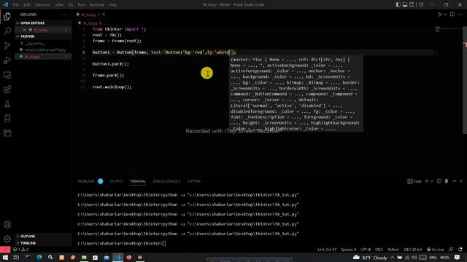Switch to the OUTPUT panel tab
467x262 pixels.
pos(116,181)
